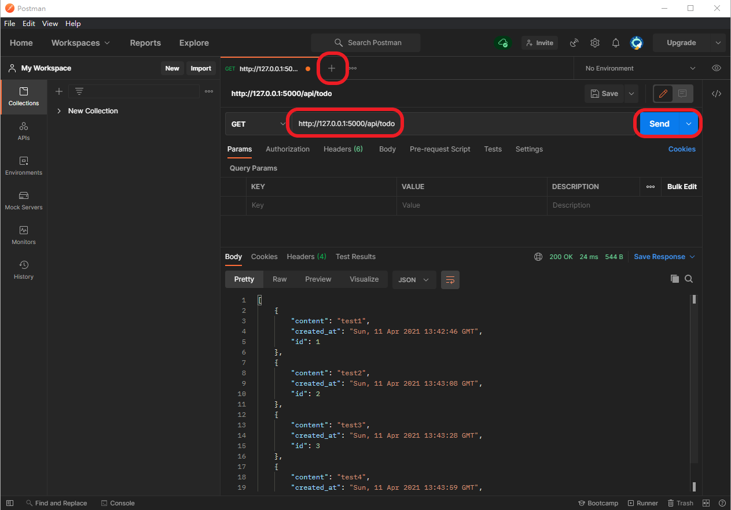Open the View menu
This screenshot has width=731, height=510.
(x=50, y=24)
